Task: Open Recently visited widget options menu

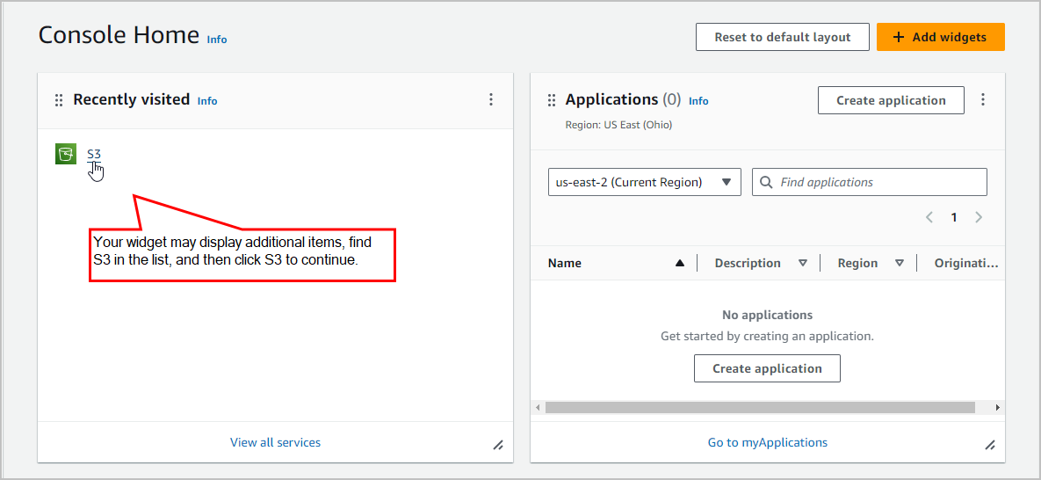Action: [490, 99]
